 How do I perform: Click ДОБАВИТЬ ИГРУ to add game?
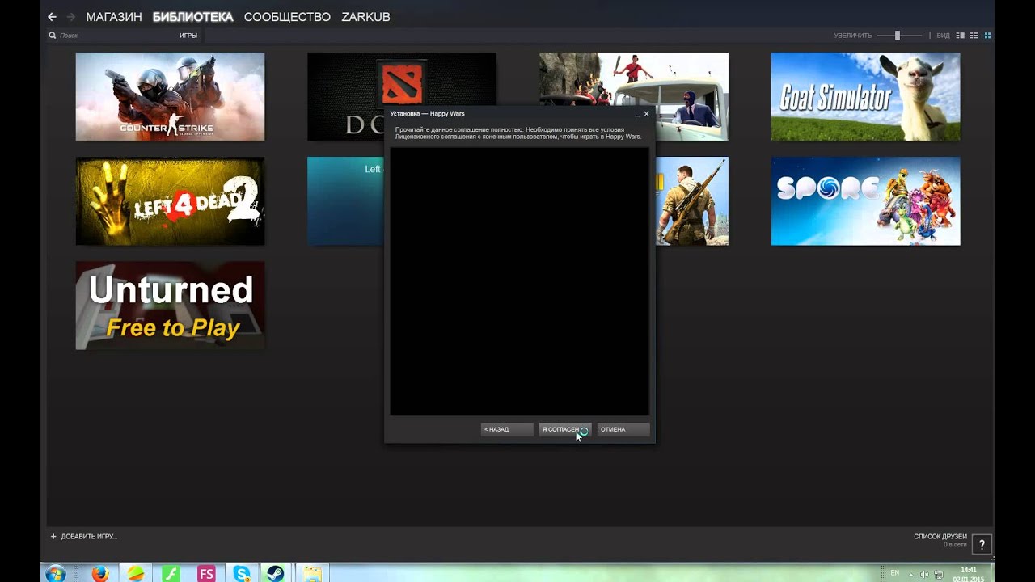(x=84, y=537)
